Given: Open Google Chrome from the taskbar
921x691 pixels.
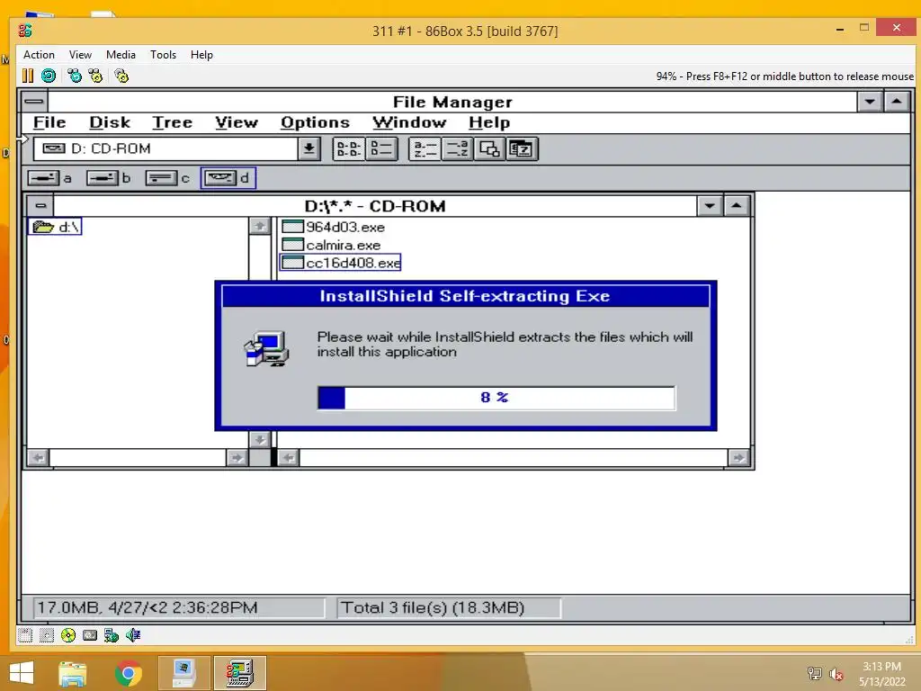Looking at the screenshot, I should point(128,673).
